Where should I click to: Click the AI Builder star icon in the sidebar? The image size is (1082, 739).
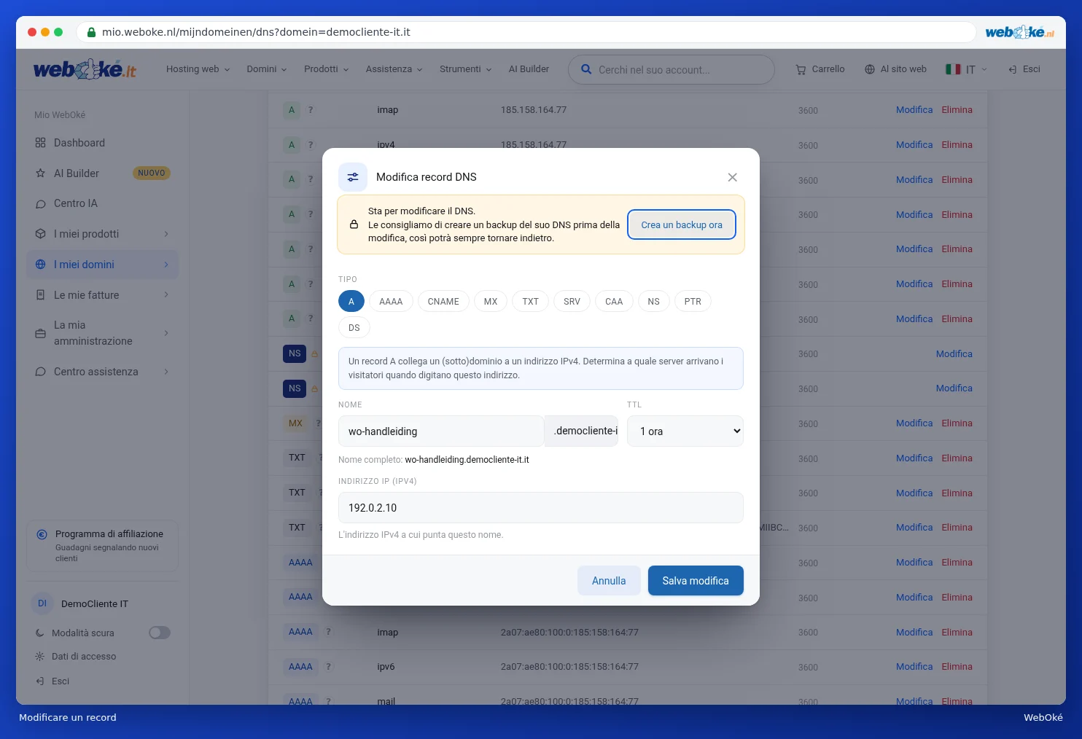click(x=41, y=173)
